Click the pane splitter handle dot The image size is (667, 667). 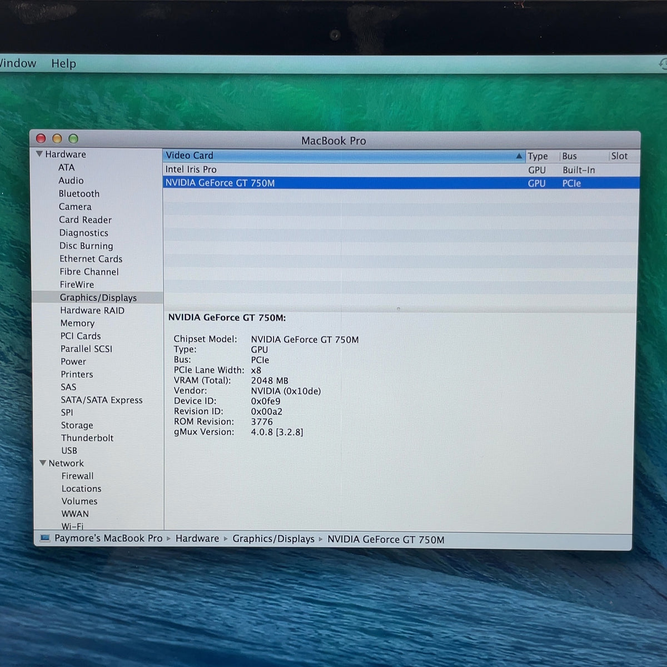click(398, 308)
